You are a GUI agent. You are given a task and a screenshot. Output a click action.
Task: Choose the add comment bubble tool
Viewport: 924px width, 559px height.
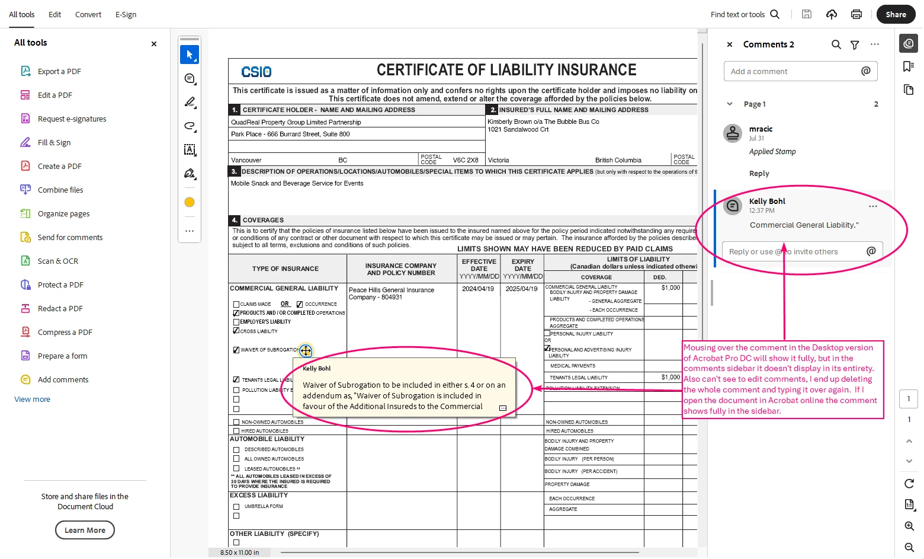tap(190, 78)
